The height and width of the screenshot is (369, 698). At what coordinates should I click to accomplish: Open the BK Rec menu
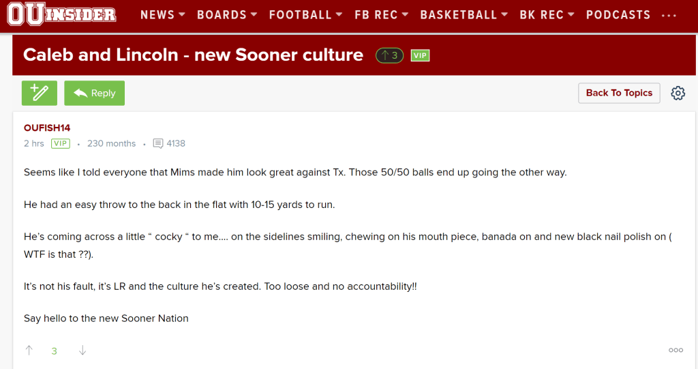(x=547, y=15)
